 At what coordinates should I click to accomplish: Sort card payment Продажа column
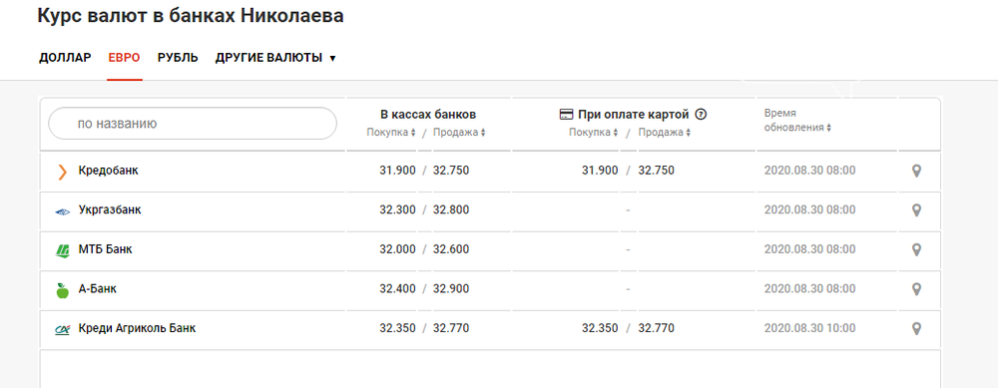click(665, 133)
